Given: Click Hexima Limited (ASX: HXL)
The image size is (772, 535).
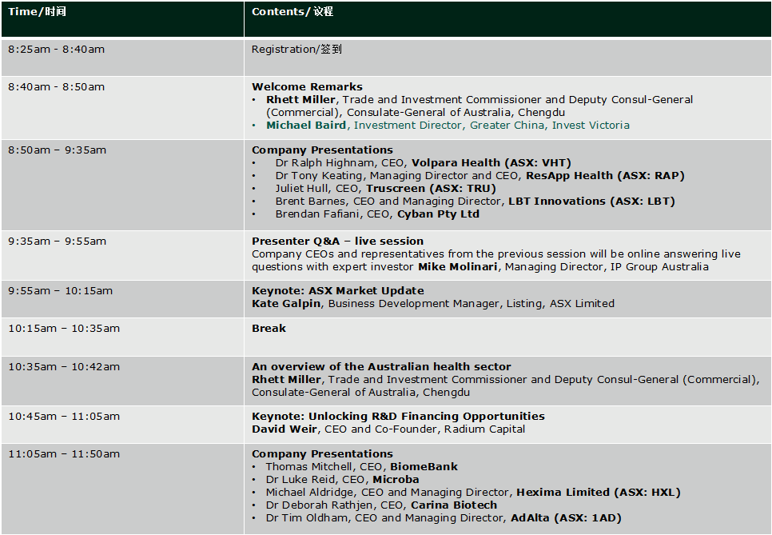Looking at the screenshot, I should (x=599, y=492).
